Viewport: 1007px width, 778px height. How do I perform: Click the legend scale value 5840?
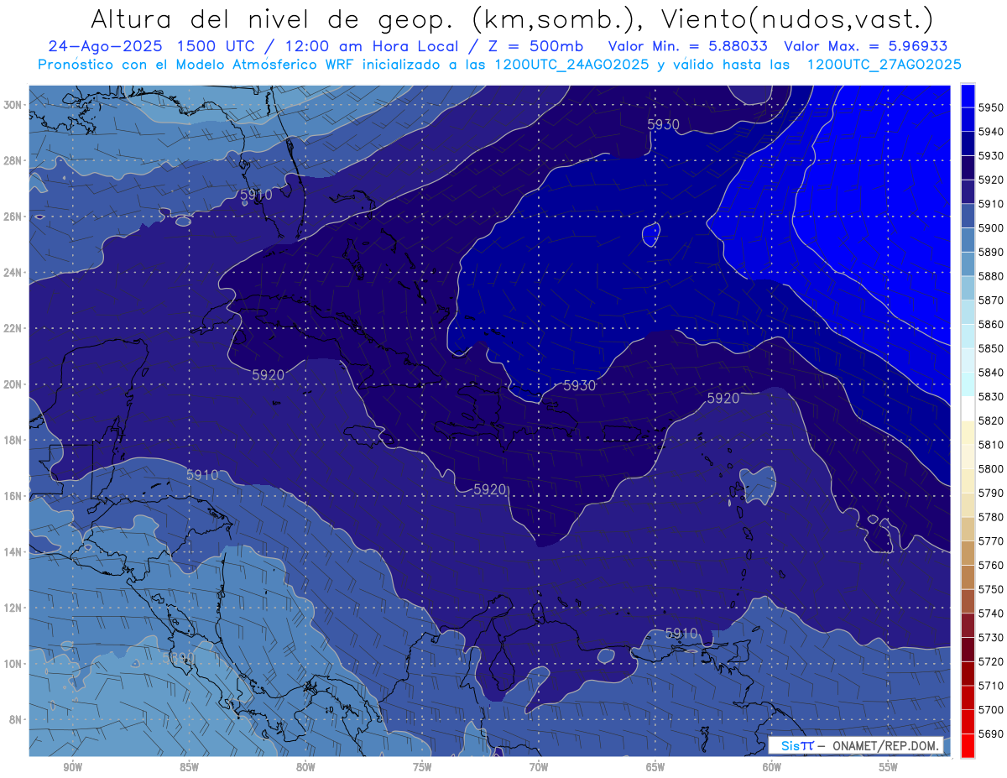tap(991, 373)
